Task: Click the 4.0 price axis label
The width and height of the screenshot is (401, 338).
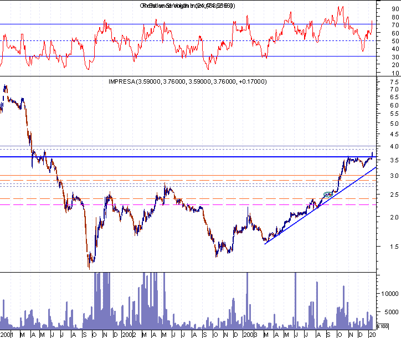Action: (x=394, y=146)
